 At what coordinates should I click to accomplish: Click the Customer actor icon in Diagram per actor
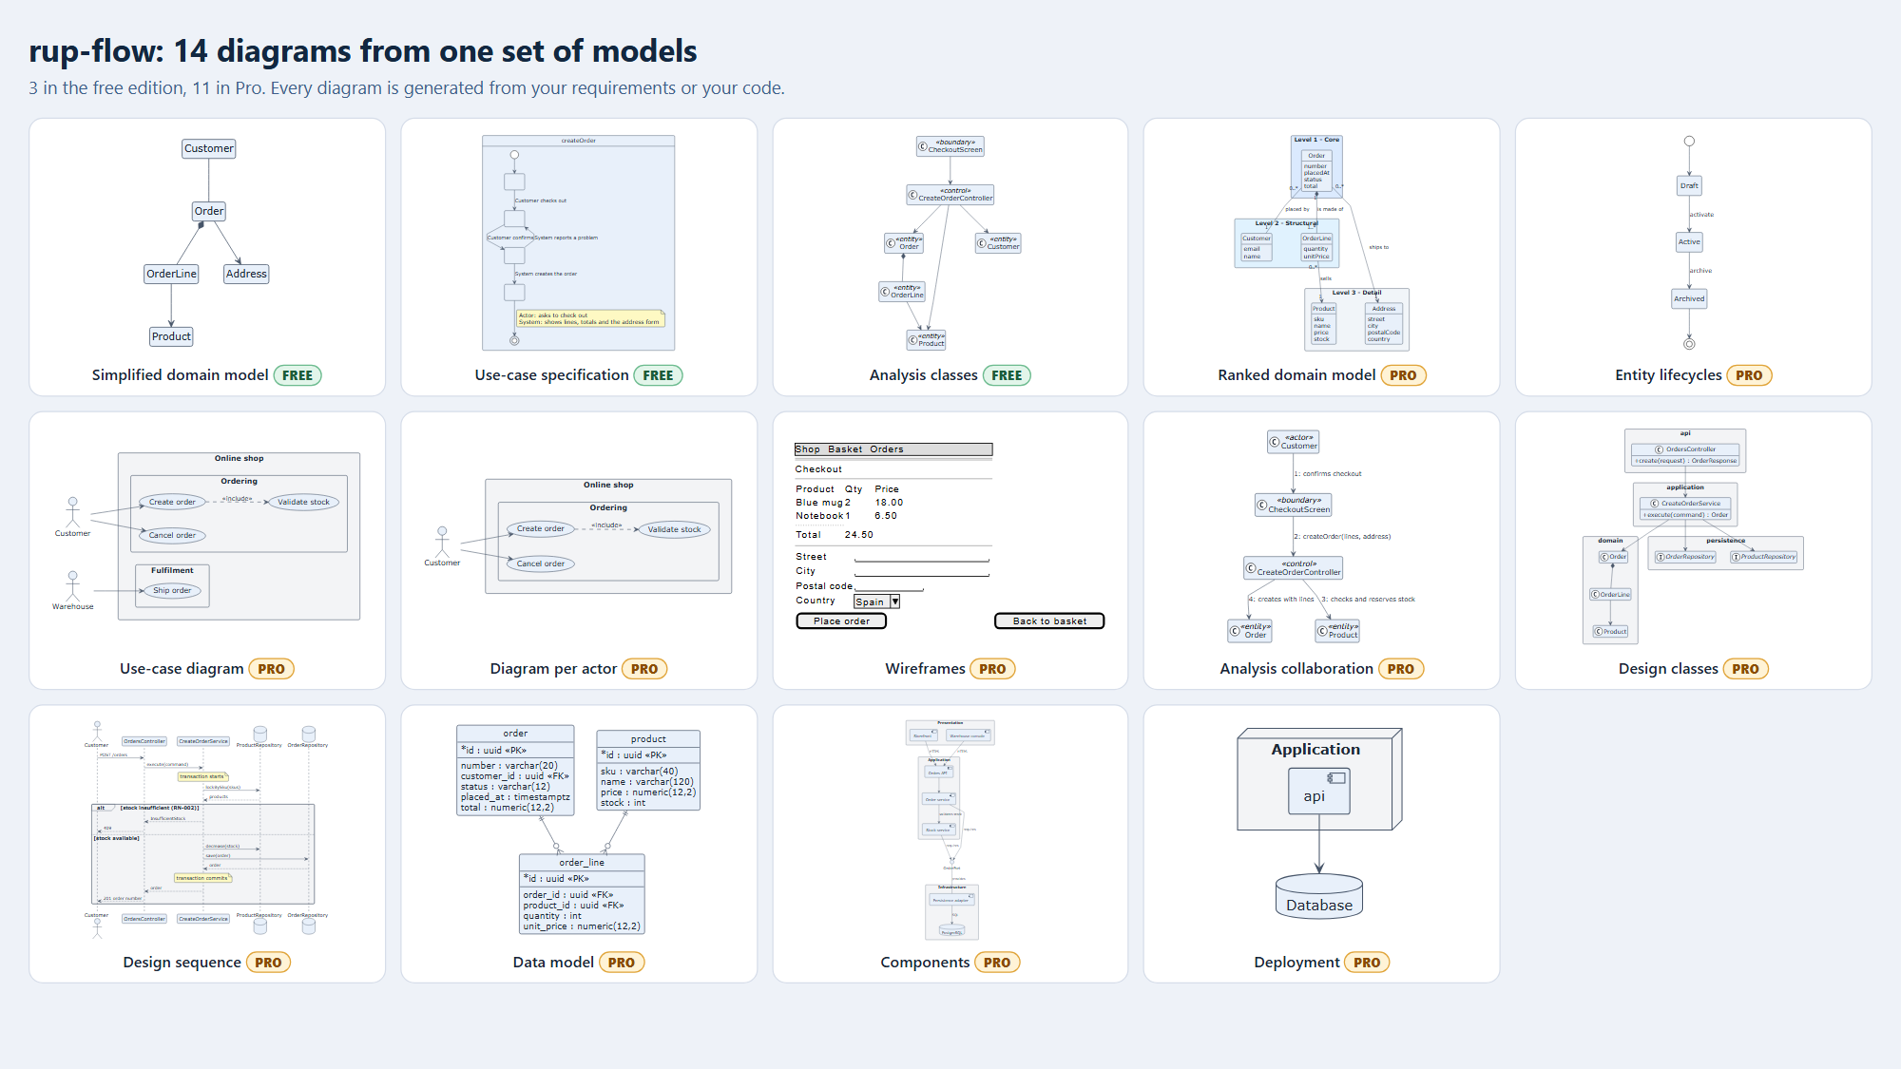point(442,540)
